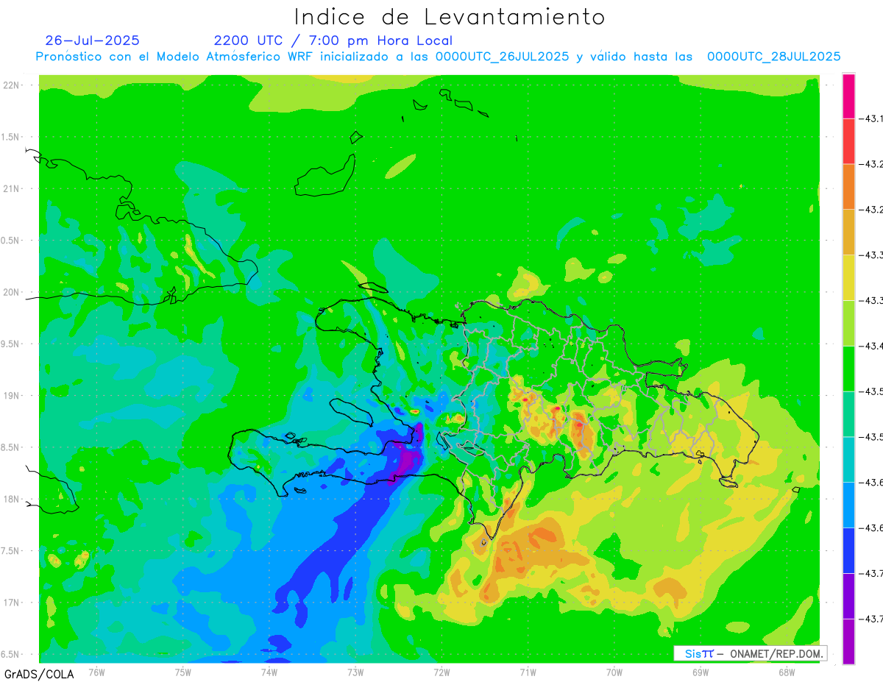Click the "73W" longitude label

click(x=355, y=672)
